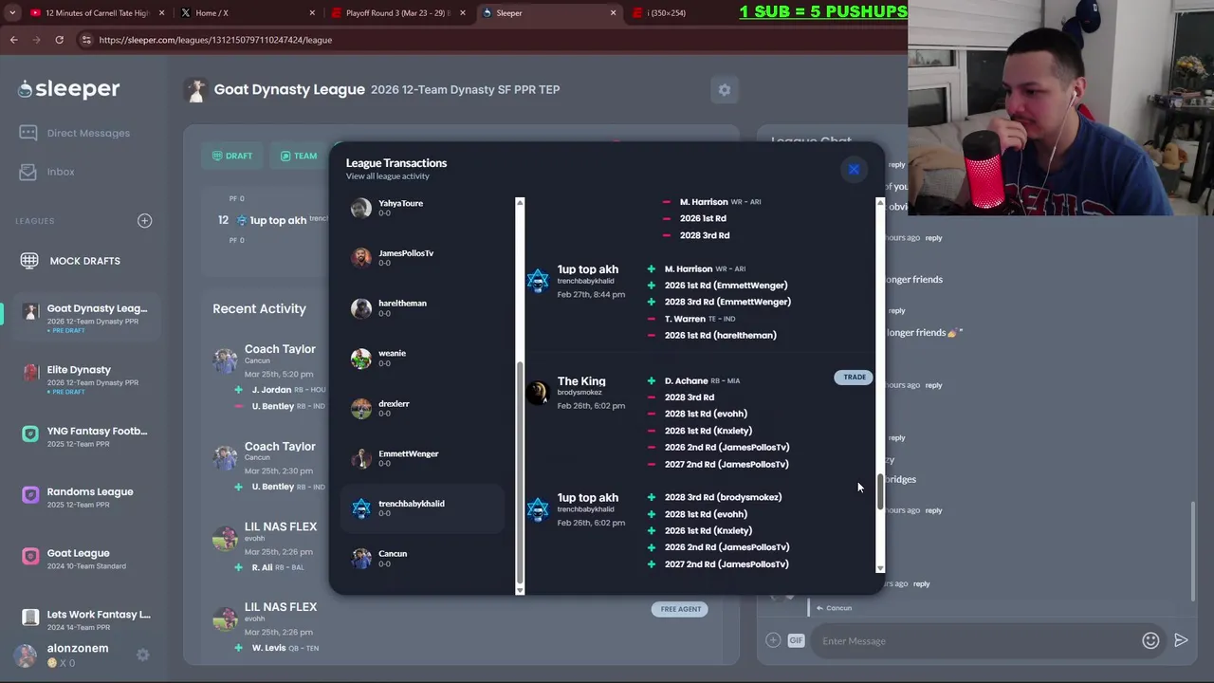Switch to the DRAFT tab

pyautogui.click(x=232, y=156)
